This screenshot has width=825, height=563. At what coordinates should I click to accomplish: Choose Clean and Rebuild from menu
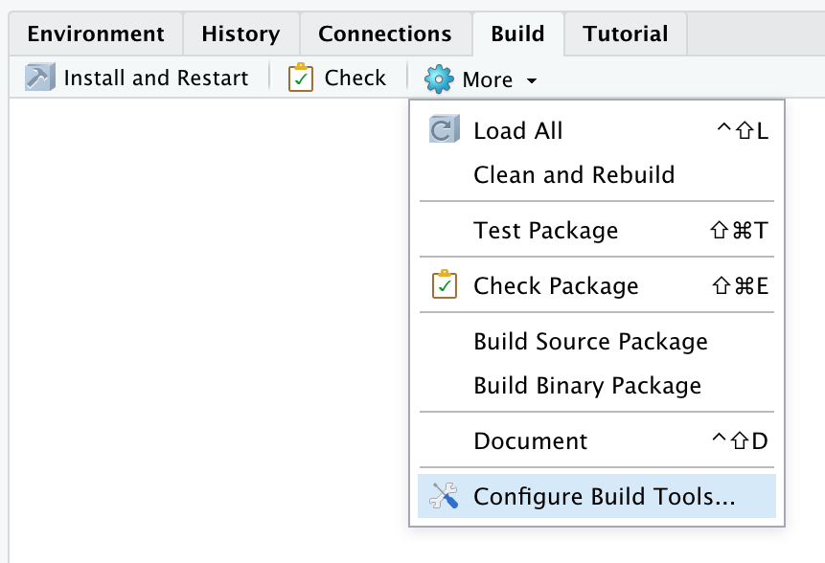point(574,175)
